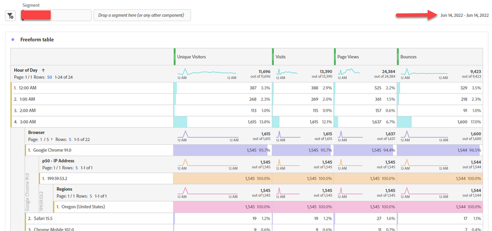
Task: Click the Bounces column green handle
Action: 398,57
